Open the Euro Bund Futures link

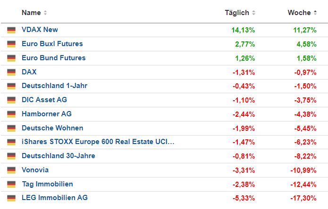tap(53, 58)
